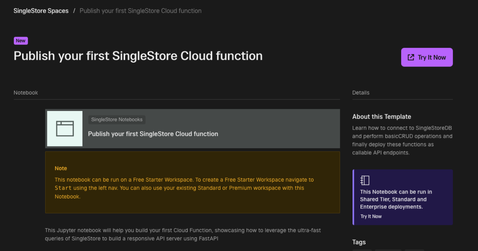Click the Tags section heading
The width and height of the screenshot is (478, 251).
click(x=359, y=242)
